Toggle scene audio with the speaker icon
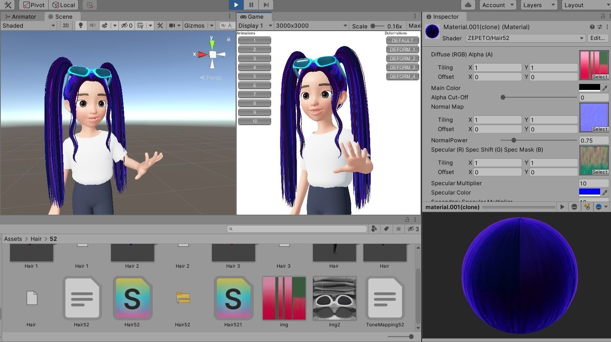The width and height of the screenshot is (611, 342). 92,25
